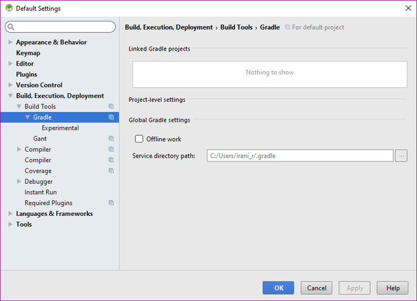Click the project-level copy icon beside Build Tools
The height and width of the screenshot is (301, 417).
click(111, 106)
